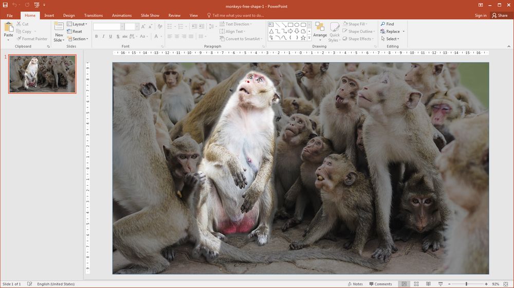Switch to the Transitions tab
The height and width of the screenshot is (288, 514).
click(x=94, y=15)
